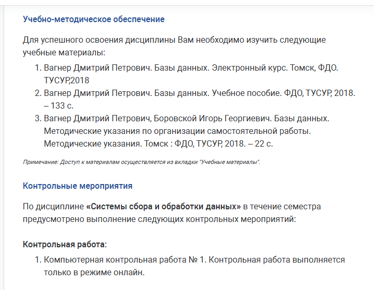Click the line starting предусмотрено выполнение

159,219
